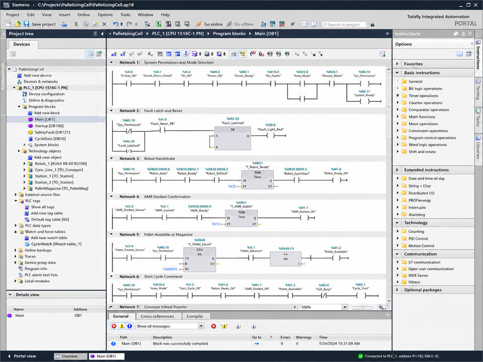Collapse the PLC_1 [CPU 1516C-1 PN] node
Viewport: 483px width, 362px height.
pyautogui.click(x=14, y=87)
